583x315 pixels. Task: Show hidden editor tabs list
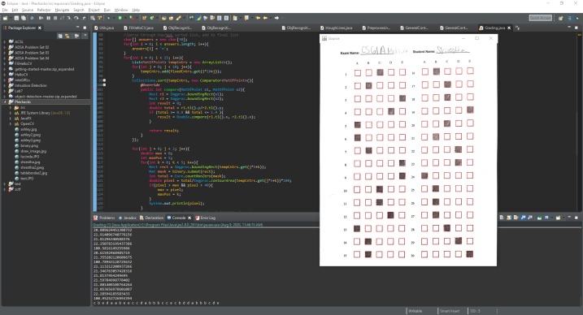pyautogui.click(x=518, y=28)
